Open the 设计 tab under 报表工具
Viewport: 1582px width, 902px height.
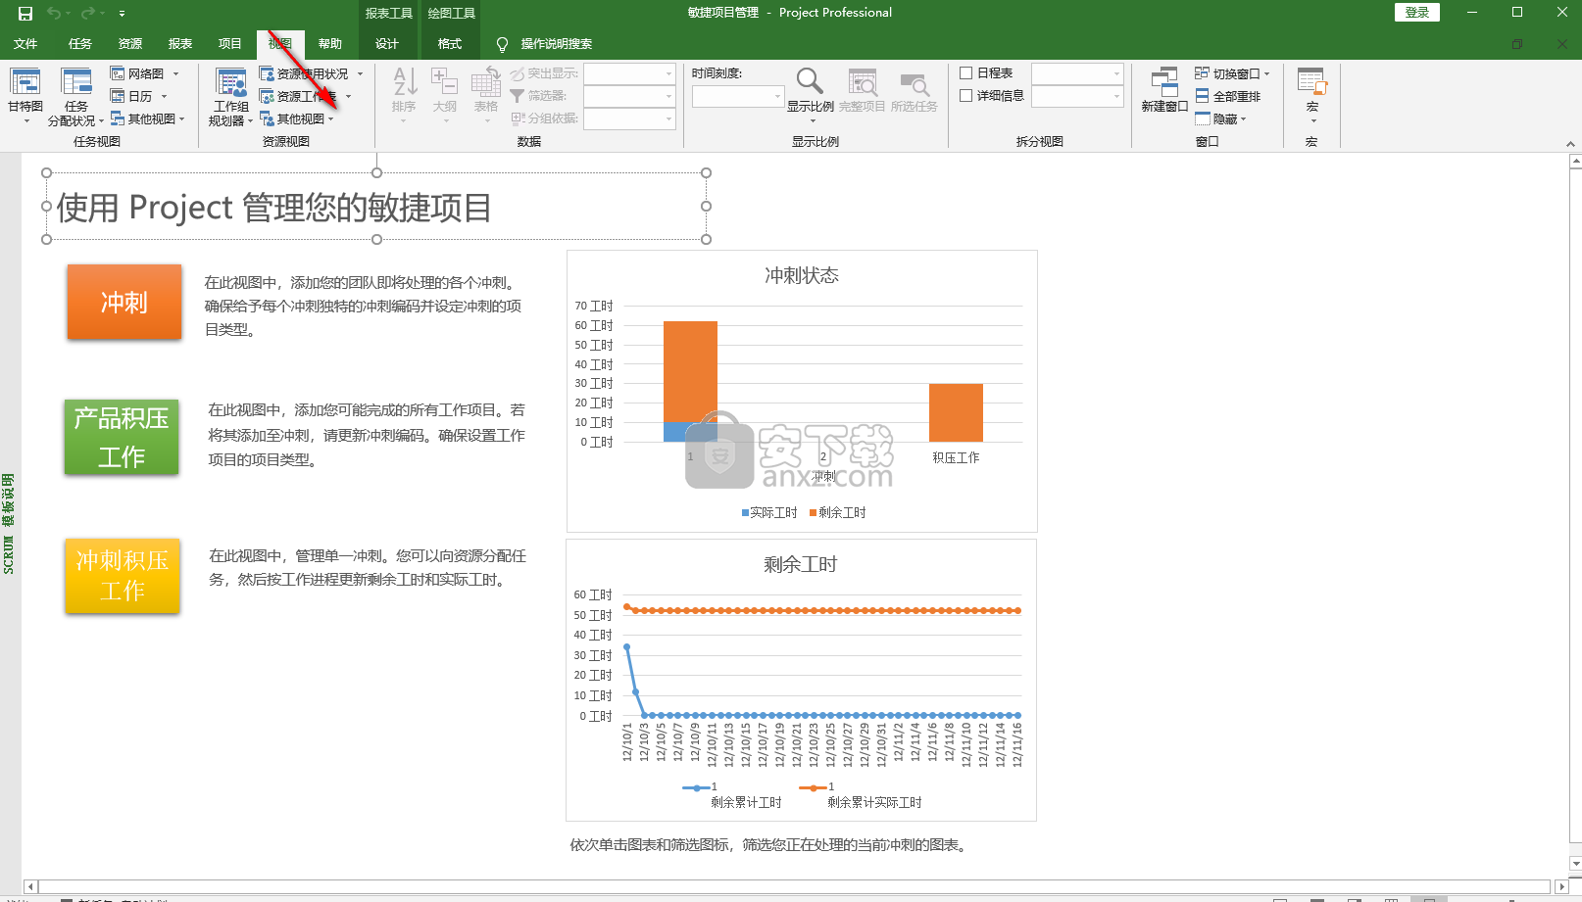[387, 44]
